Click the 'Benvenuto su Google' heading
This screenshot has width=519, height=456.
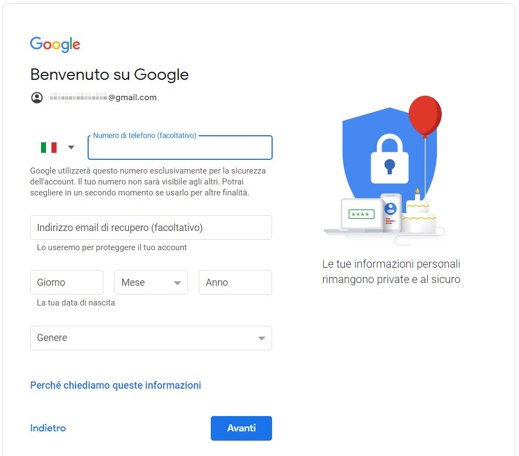[x=109, y=74]
